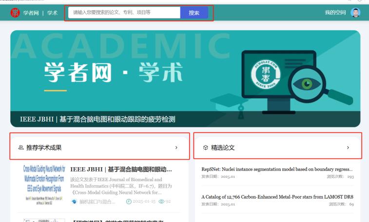Click the article summary mentioning IEEE Journal of Biomedical
369x222 pixels.
(x=121, y=186)
